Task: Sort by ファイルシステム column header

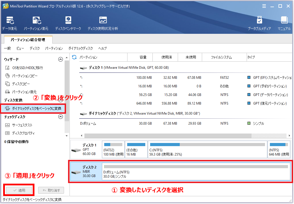Action: click(x=224, y=57)
